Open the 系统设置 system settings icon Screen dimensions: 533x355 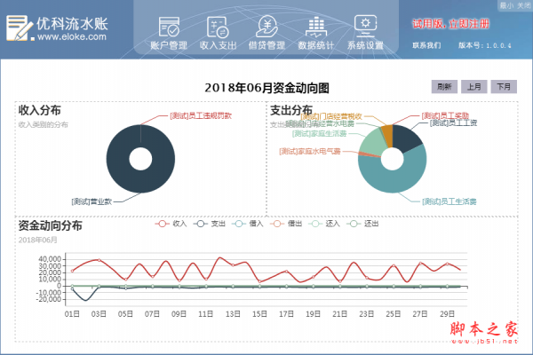pyautogui.click(x=365, y=34)
